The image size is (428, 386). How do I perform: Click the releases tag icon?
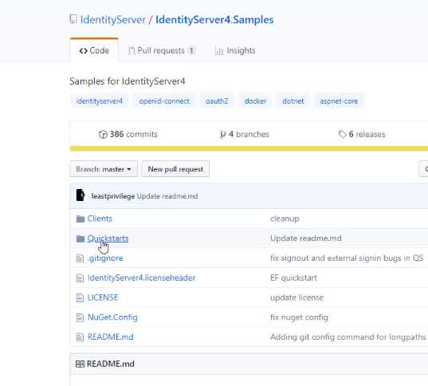342,134
